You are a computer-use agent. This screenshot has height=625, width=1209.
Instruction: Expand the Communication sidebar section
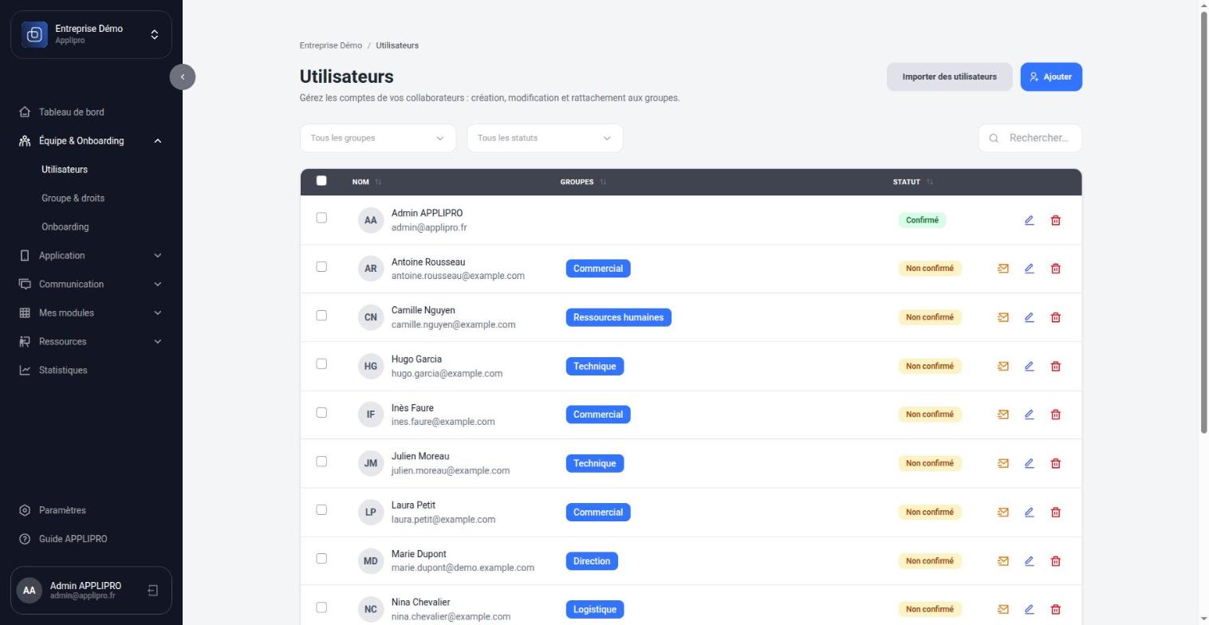(x=91, y=284)
